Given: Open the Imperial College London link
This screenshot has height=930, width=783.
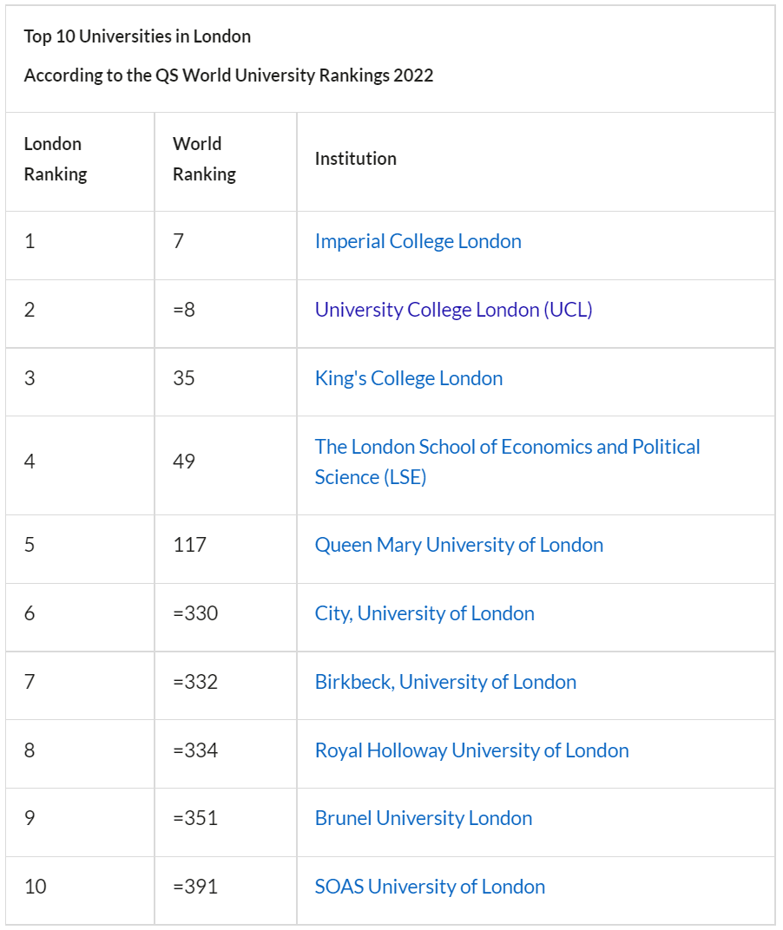Looking at the screenshot, I should (418, 241).
